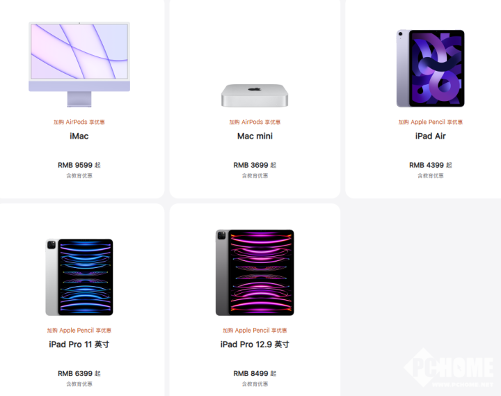Open the purple iPad Air image

pos(431,68)
